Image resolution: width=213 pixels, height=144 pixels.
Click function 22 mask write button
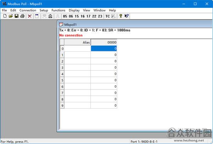coord(94,16)
